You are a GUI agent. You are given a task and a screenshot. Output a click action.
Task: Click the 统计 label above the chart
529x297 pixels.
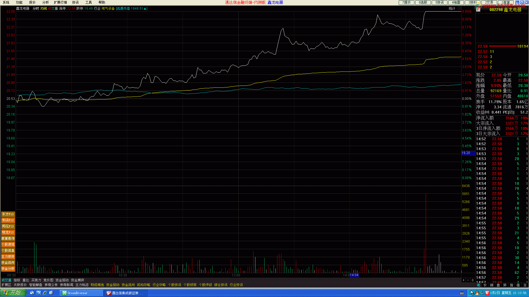click(x=452, y=9)
